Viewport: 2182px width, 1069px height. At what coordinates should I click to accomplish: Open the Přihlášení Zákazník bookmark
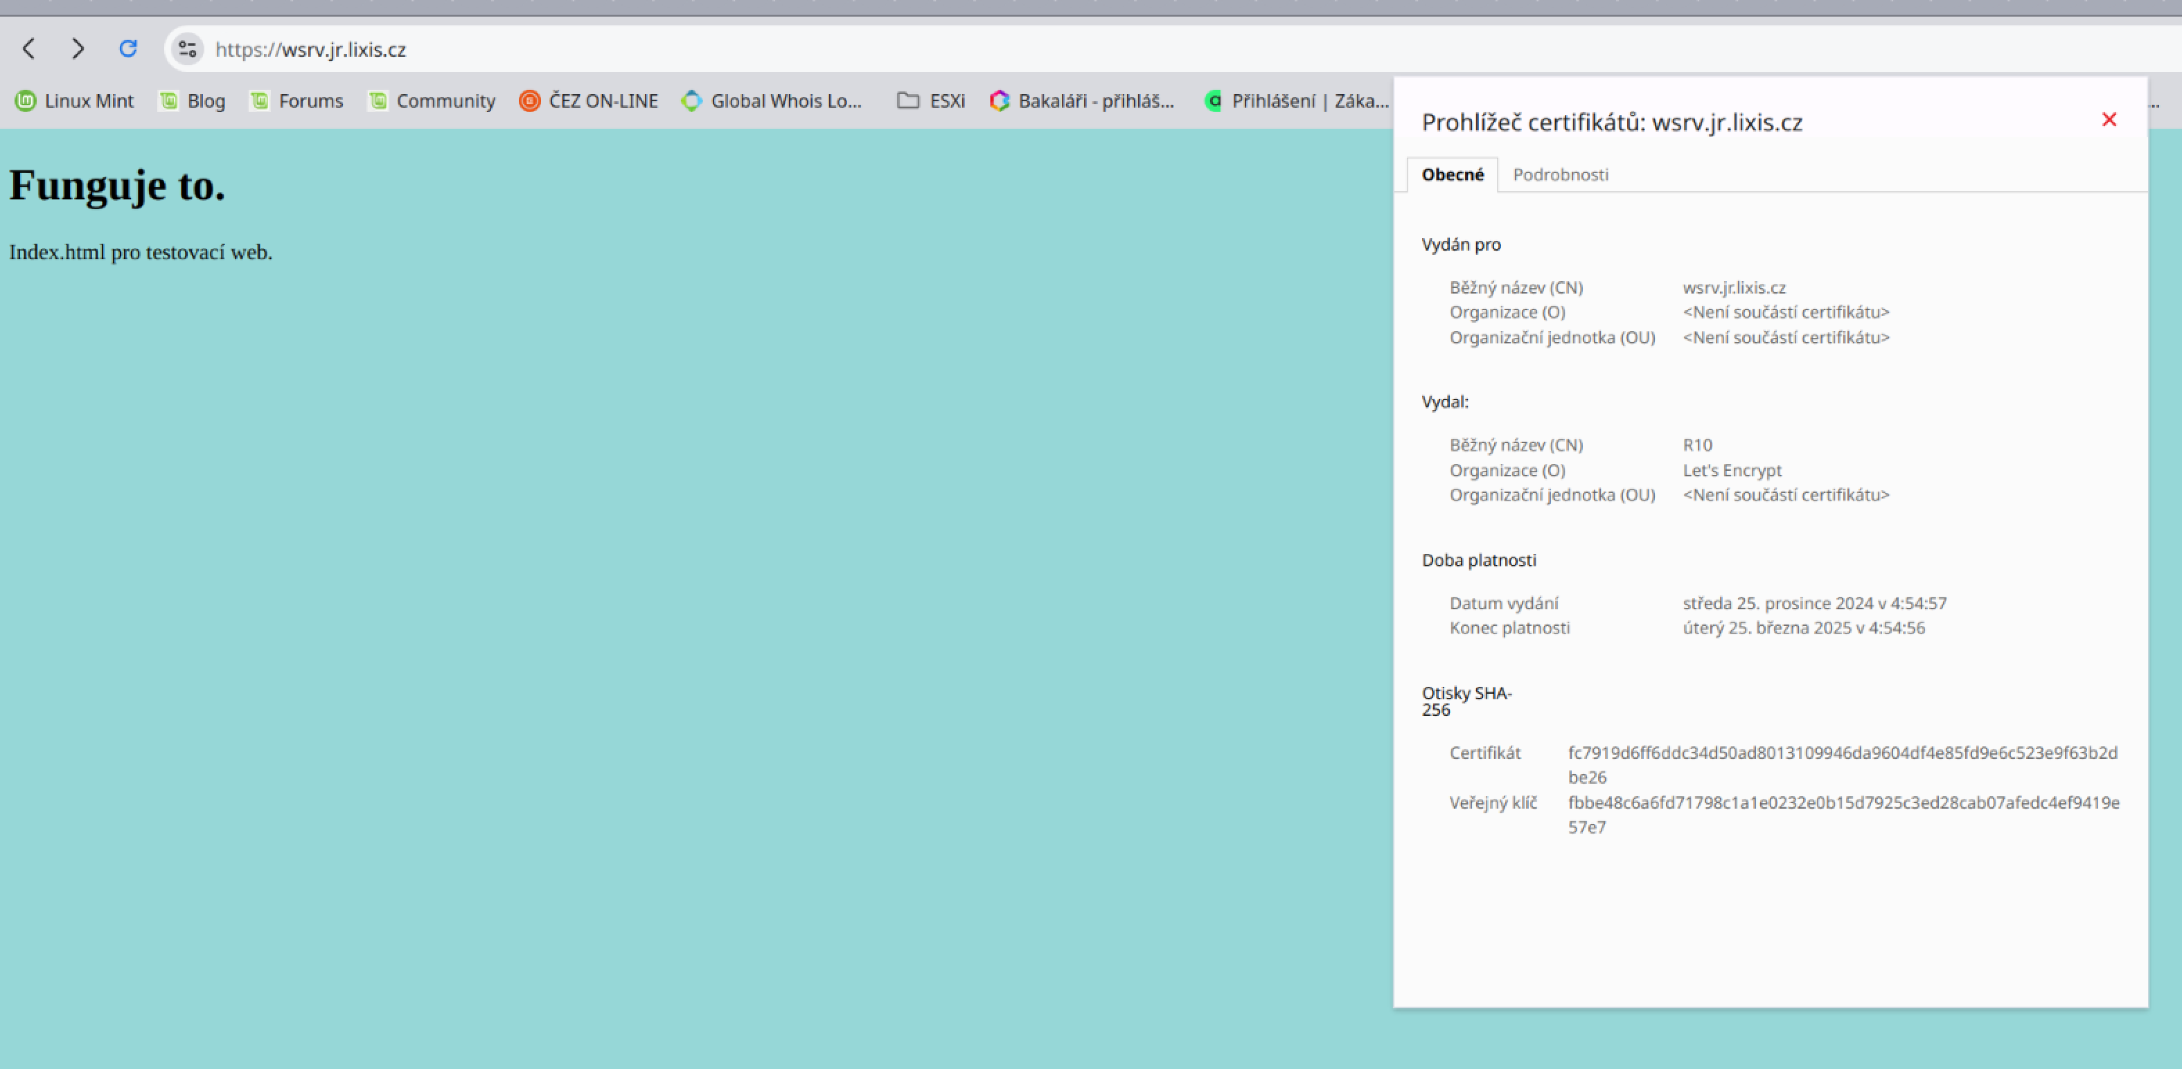coord(1296,100)
